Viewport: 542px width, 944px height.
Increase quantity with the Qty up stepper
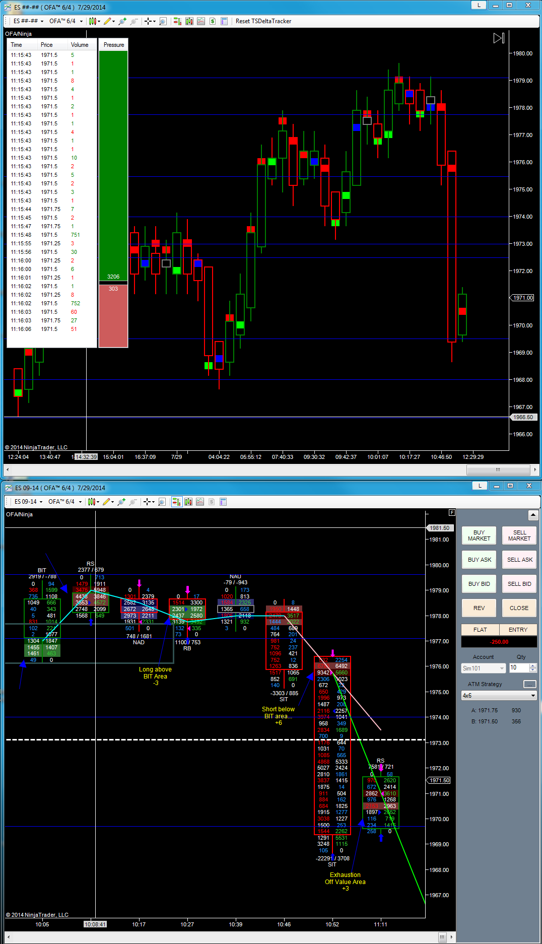coord(533,665)
